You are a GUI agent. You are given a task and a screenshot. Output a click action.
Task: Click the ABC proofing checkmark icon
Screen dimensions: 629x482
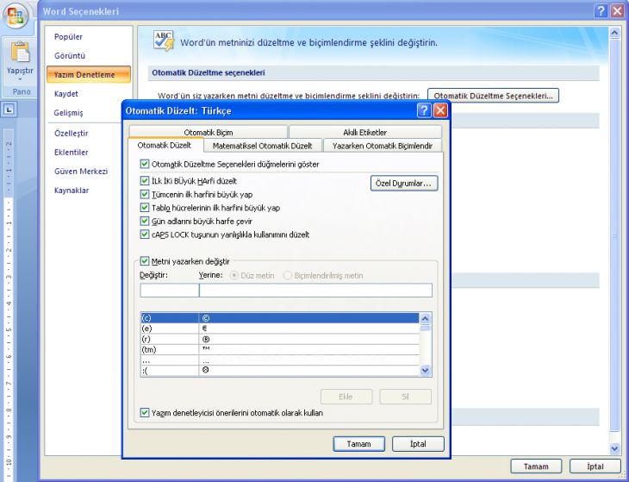point(164,41)
